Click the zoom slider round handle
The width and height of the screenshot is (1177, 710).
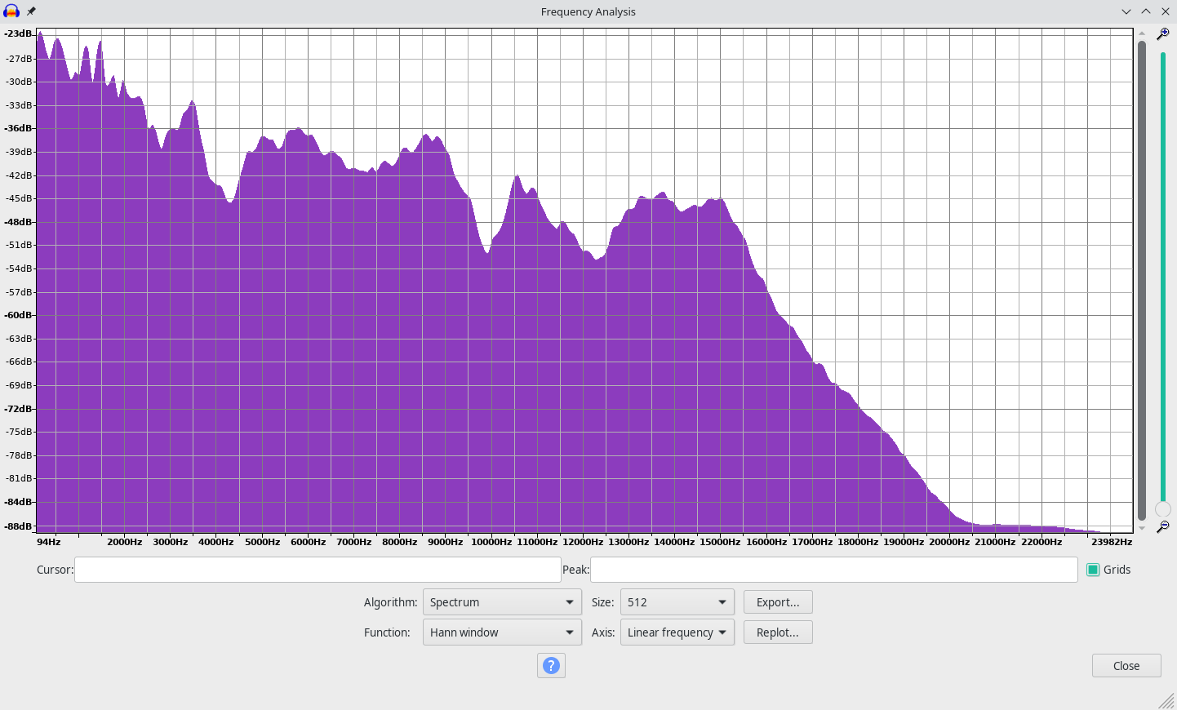[x=1163, y=509]
